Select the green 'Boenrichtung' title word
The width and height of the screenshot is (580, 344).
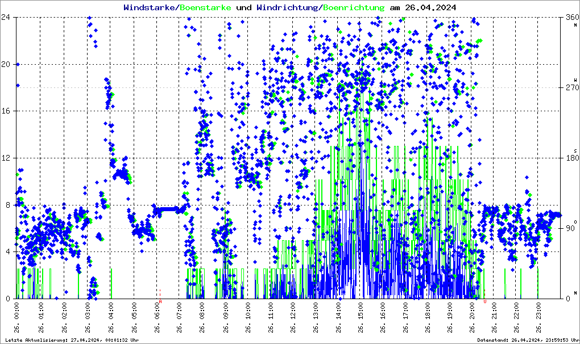coord(354,7)
